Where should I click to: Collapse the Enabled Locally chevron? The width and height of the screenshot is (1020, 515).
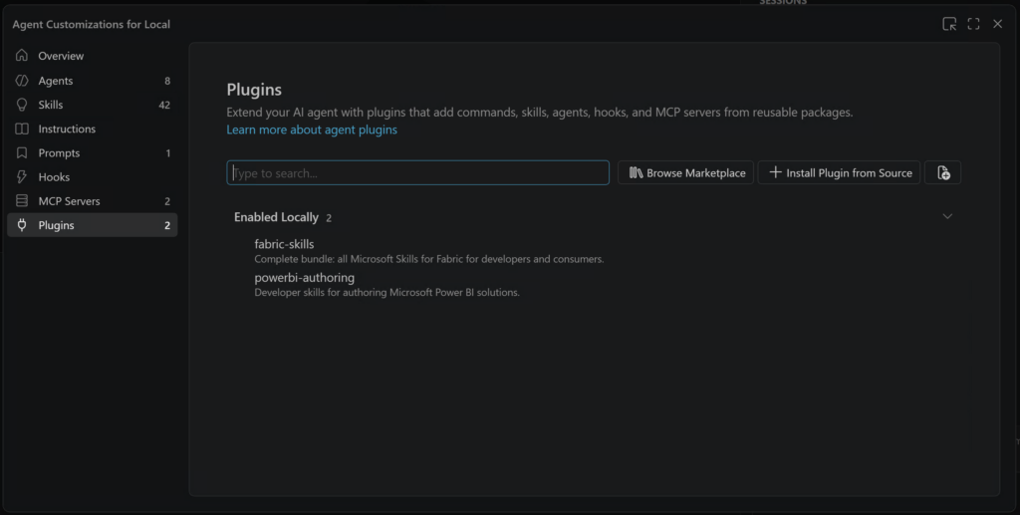[x=947, y=216]
